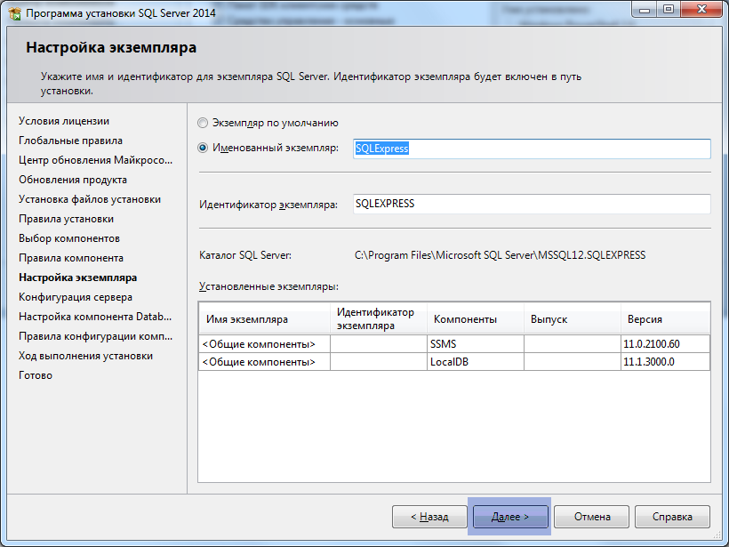The image size is (729, 547).
Task: Select the Глобальные правила step
Action: pos(70,141)
